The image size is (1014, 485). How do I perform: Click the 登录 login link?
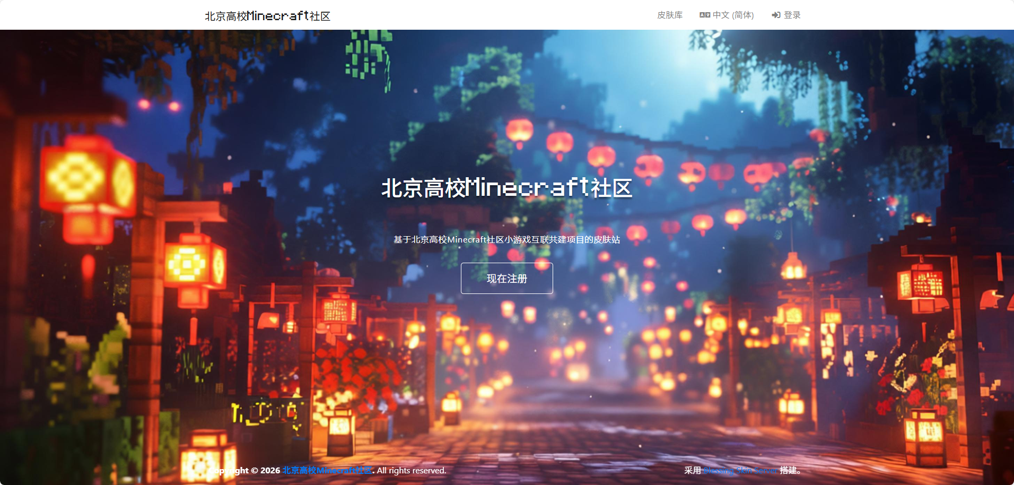point(786,15)
